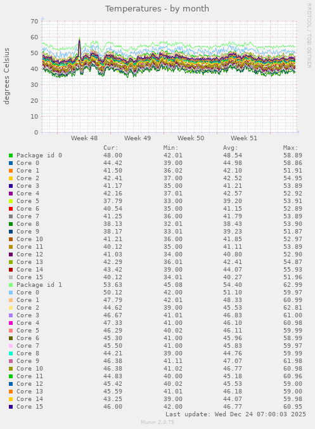The width and height of the screenshot is (315, 429).
Task: Select the Cur value "48.00"
Action: pyautogui.click(x=113, y=155)
